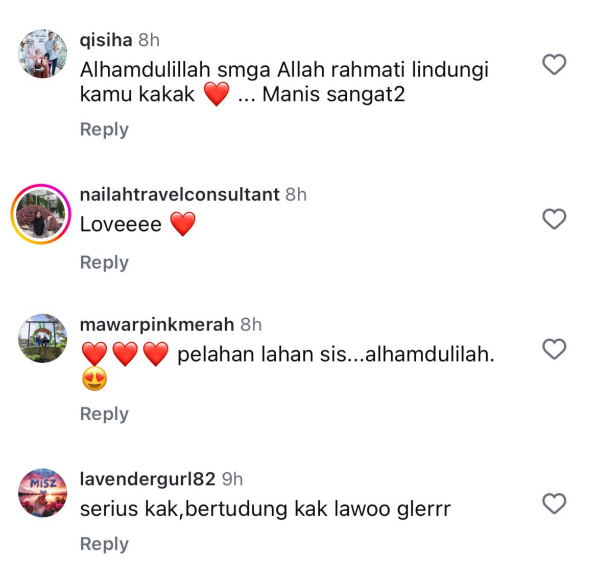The width and height of the screenshot is (597, 585).
Task: Visit the qisiha username link
Action: [x=106, y=40]
